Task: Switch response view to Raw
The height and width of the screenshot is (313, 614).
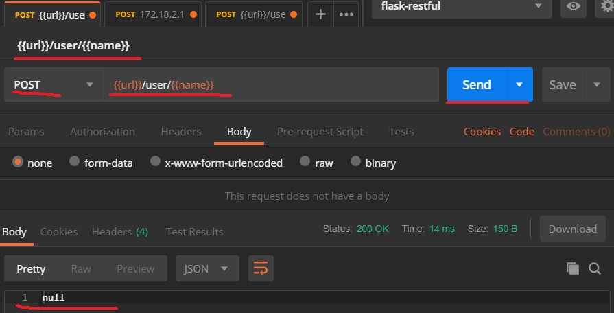Action: pos(81,269)
